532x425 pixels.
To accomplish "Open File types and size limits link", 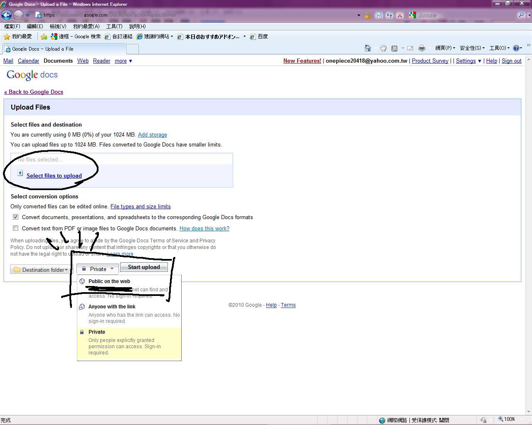I will click(x=140, y=206).
